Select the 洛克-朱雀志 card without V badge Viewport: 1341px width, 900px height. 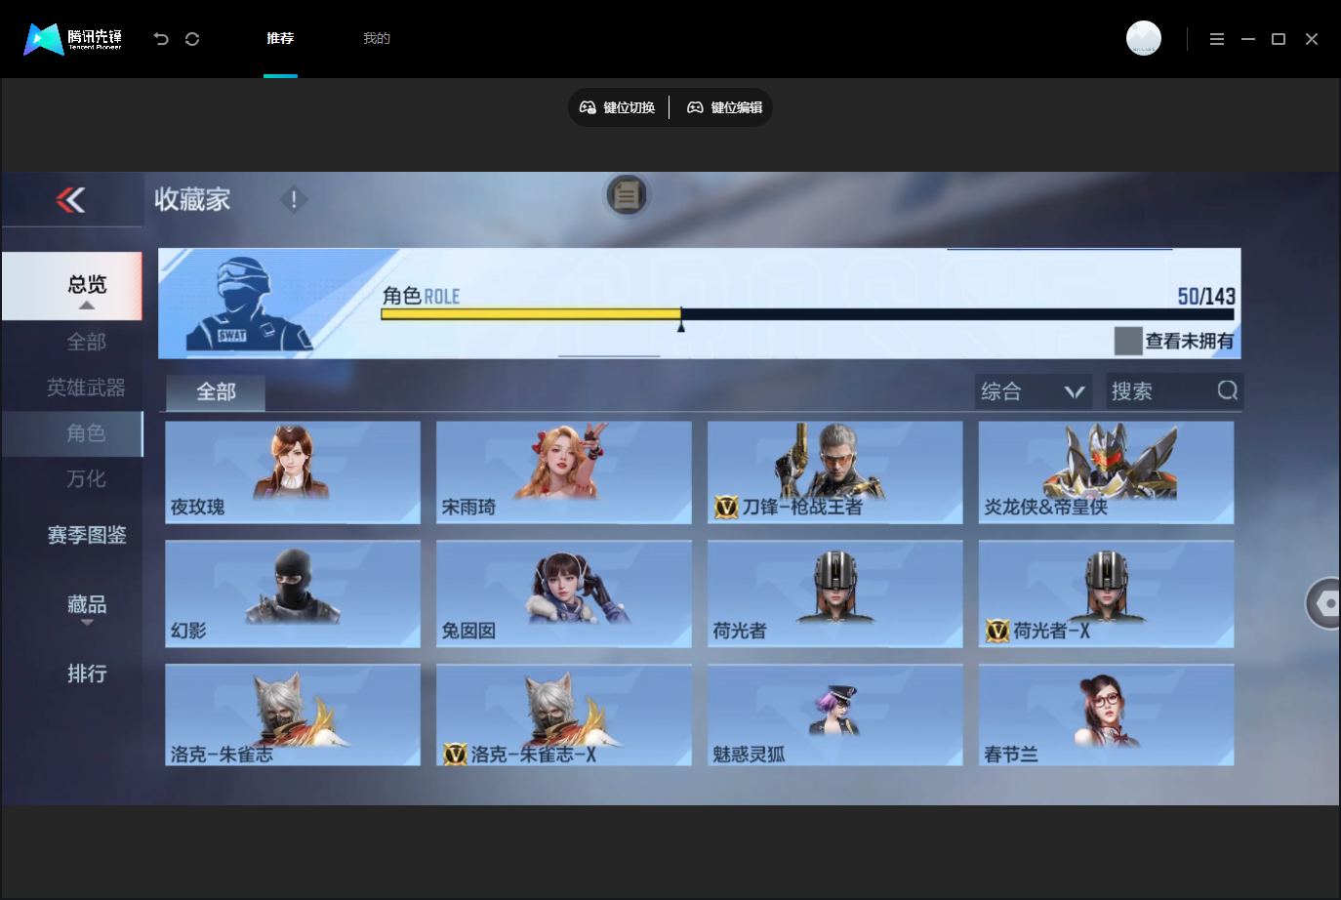point(293,715)
